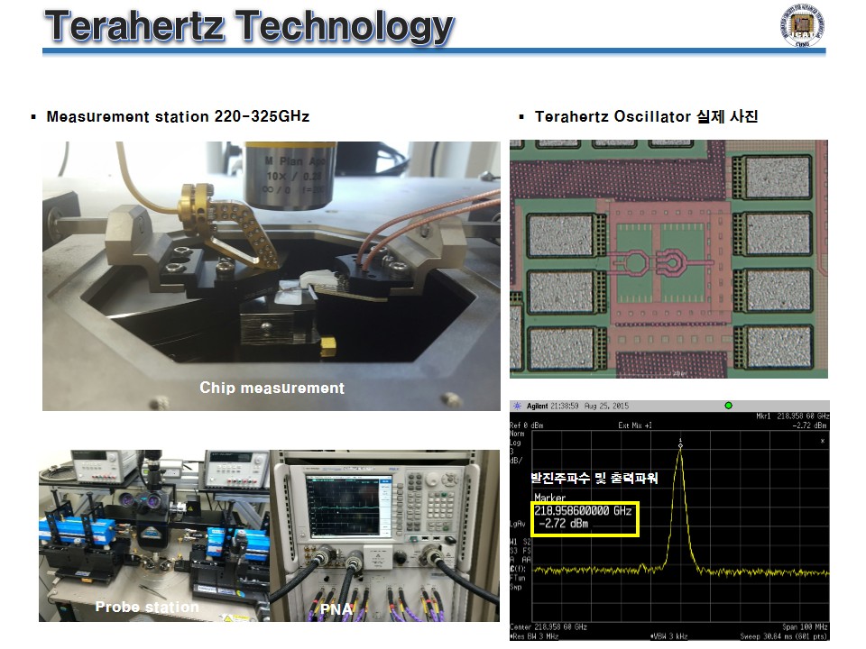Screen dimensions: 866x649
Task: Click the green status dot on Agilent header
Action: 729,406
